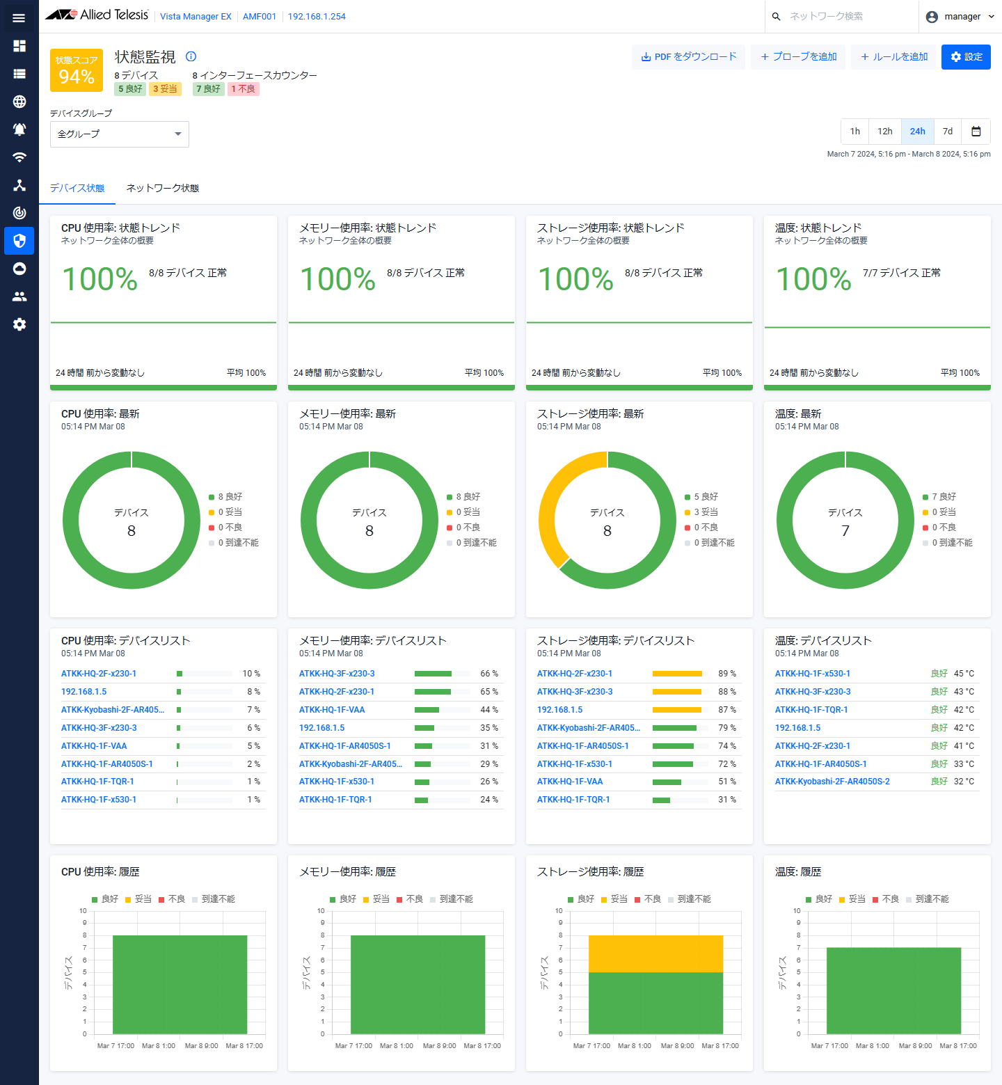Open the user management people icon

pyautogui.click(x=19, y=296)
